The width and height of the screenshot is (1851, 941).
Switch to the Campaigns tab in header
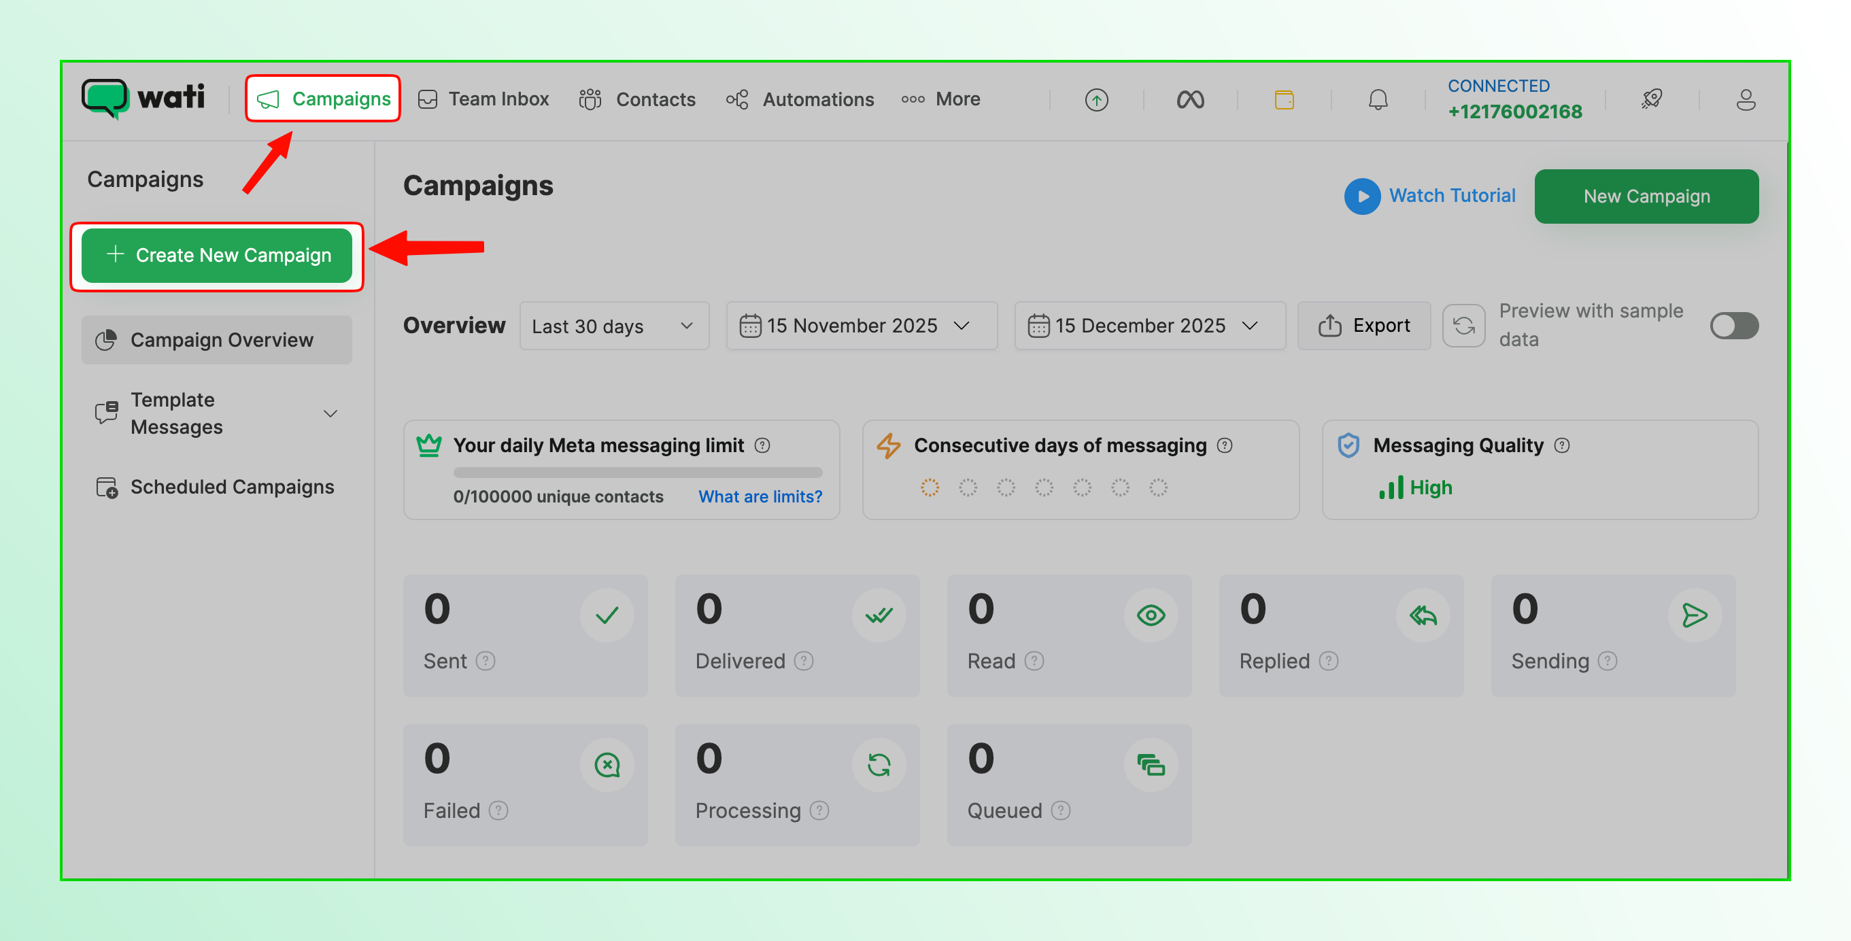pyautogui.click(x=322, y=99)
